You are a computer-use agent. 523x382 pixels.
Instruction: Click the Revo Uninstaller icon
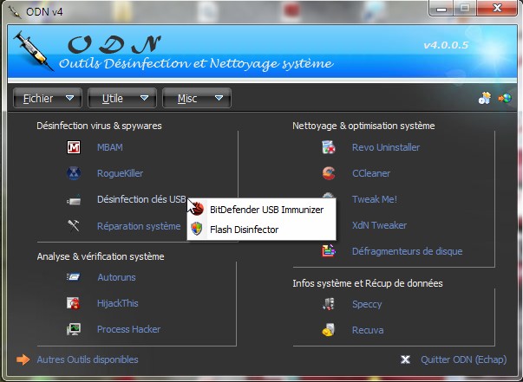tap(329, 147)
